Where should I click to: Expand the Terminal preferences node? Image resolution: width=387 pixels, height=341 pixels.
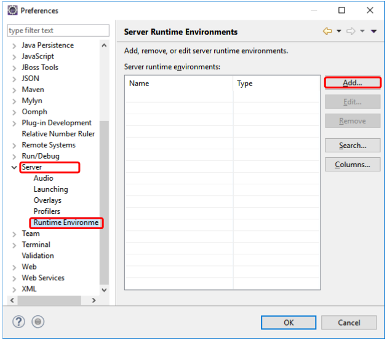click(14, 245)
